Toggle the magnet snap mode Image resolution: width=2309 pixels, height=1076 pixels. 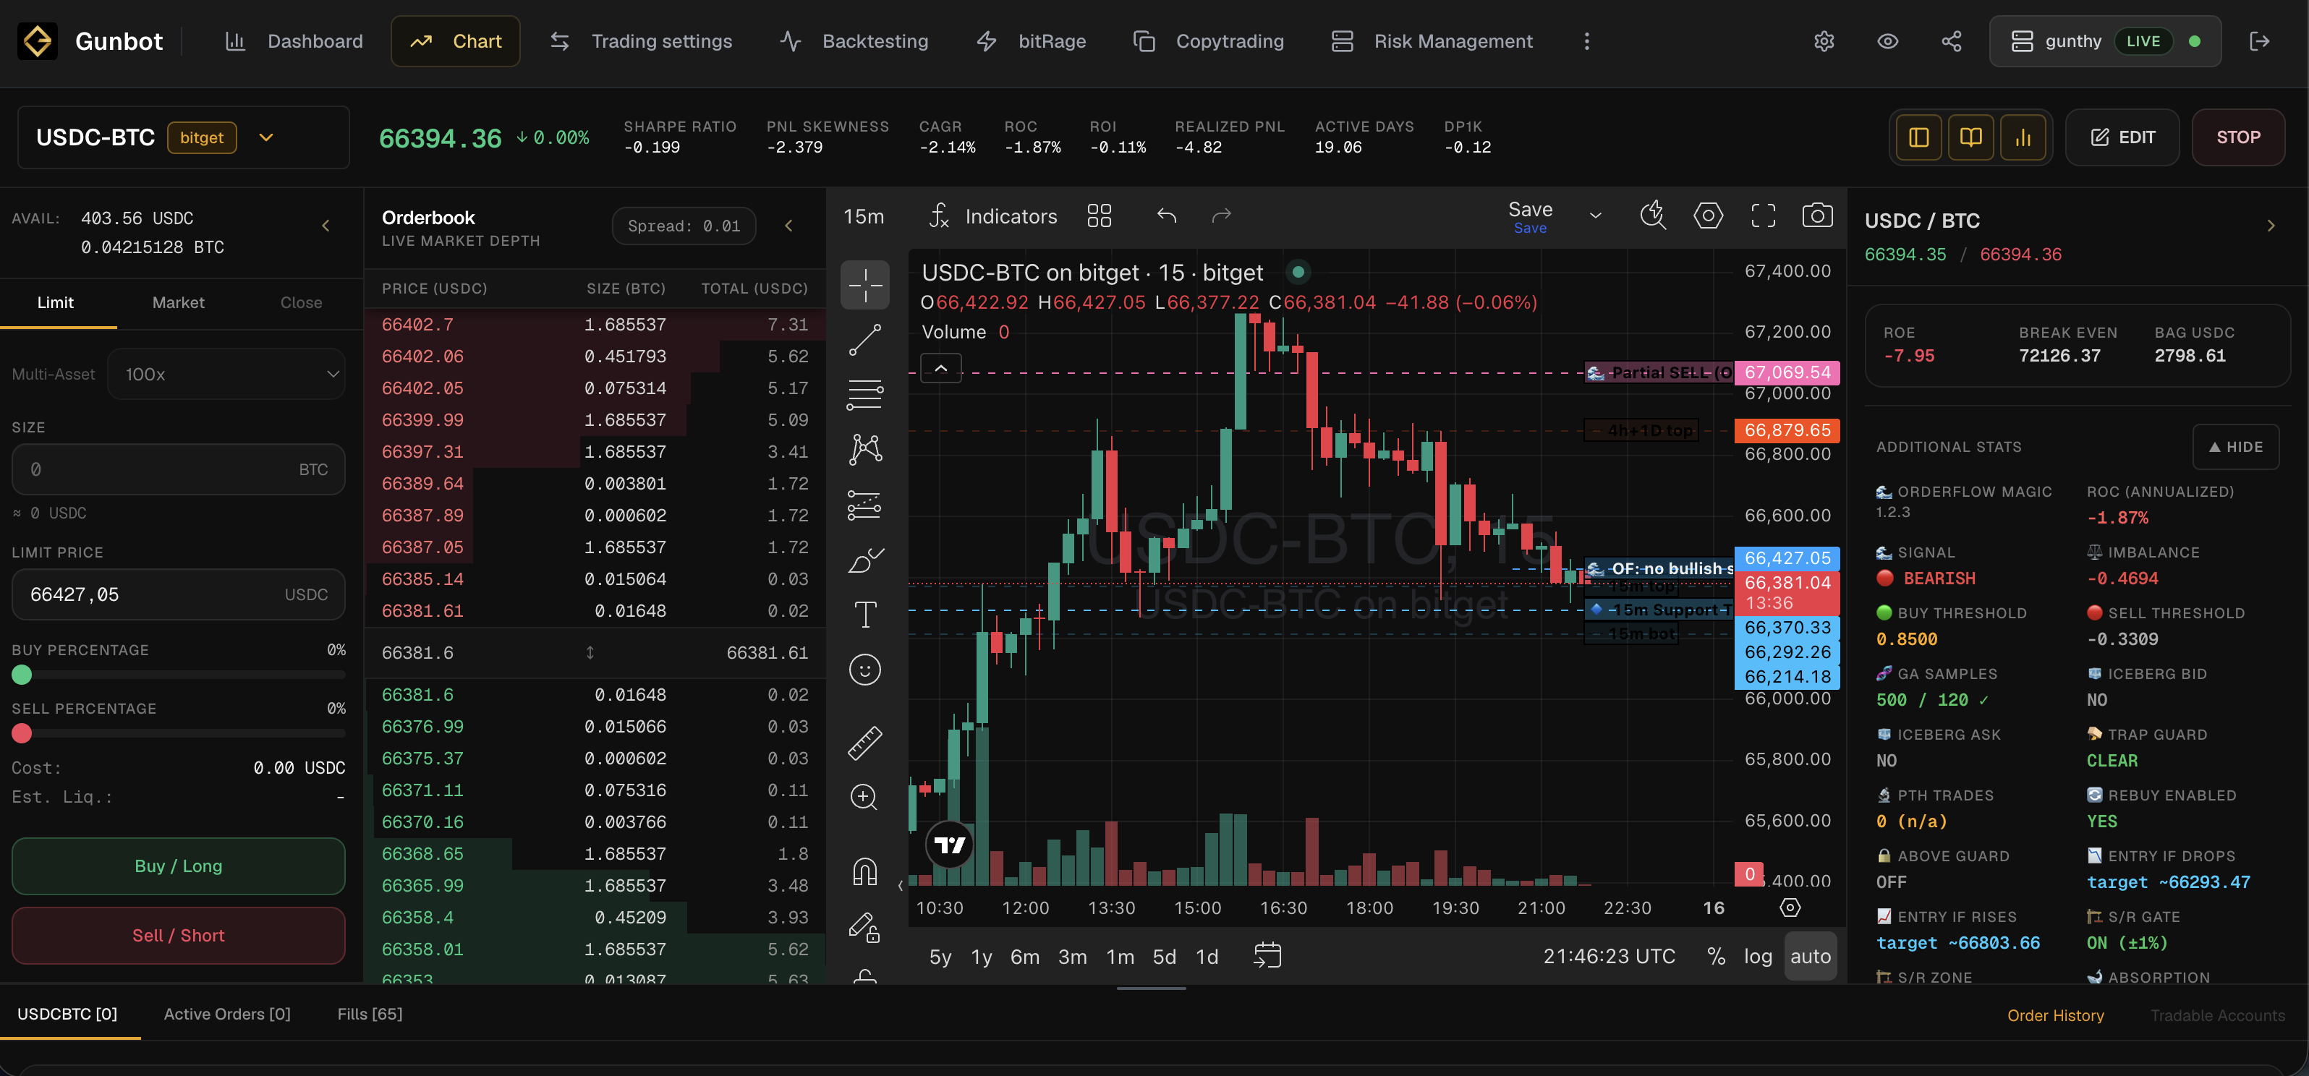click(x=865, y=871)
